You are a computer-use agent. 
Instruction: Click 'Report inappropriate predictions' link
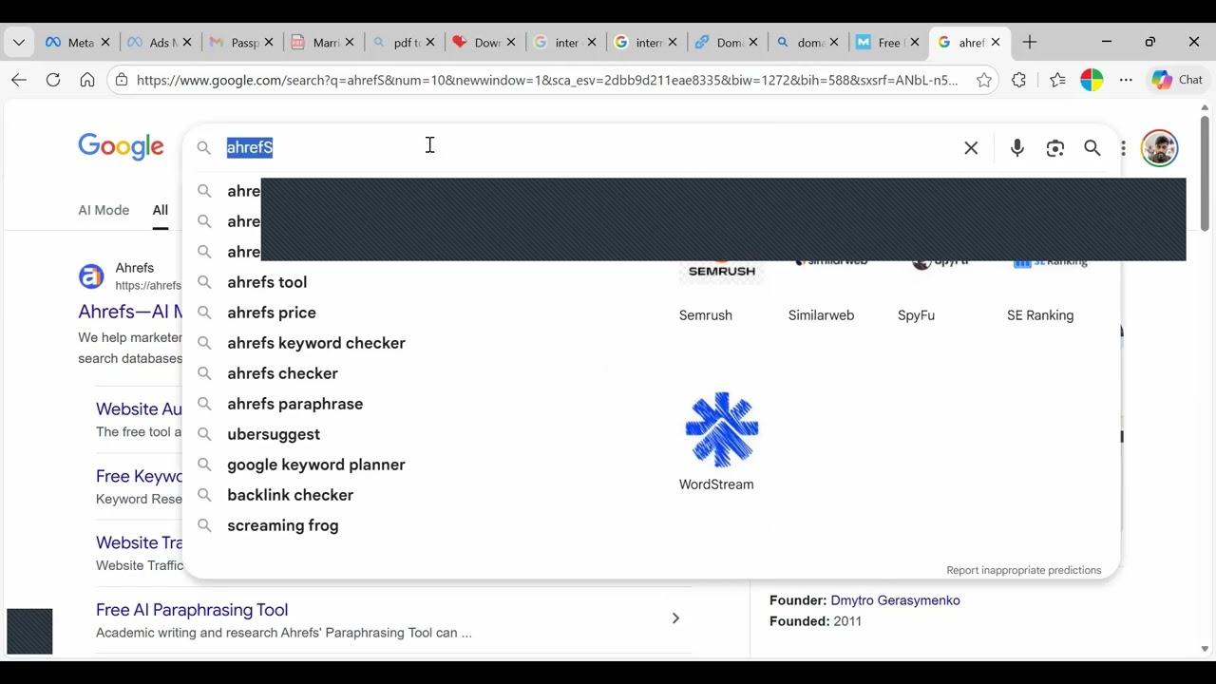1024,570
